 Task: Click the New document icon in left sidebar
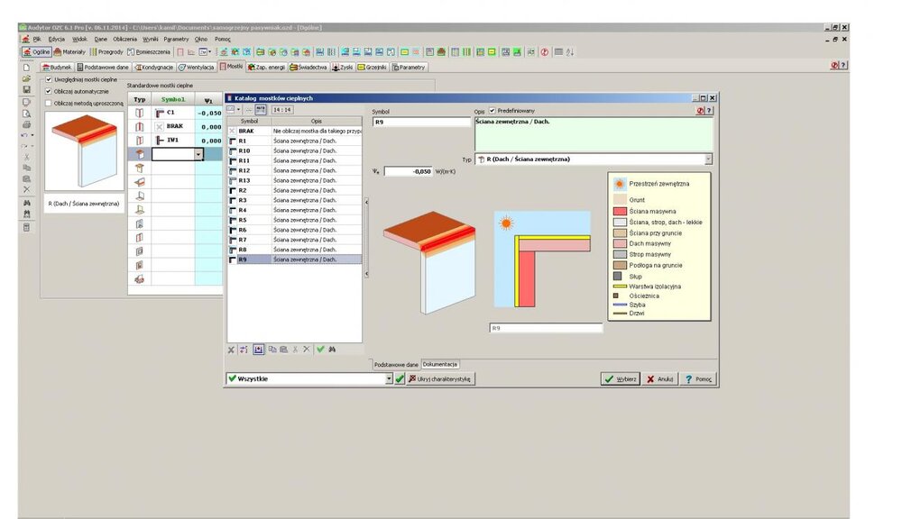(26, 68)
